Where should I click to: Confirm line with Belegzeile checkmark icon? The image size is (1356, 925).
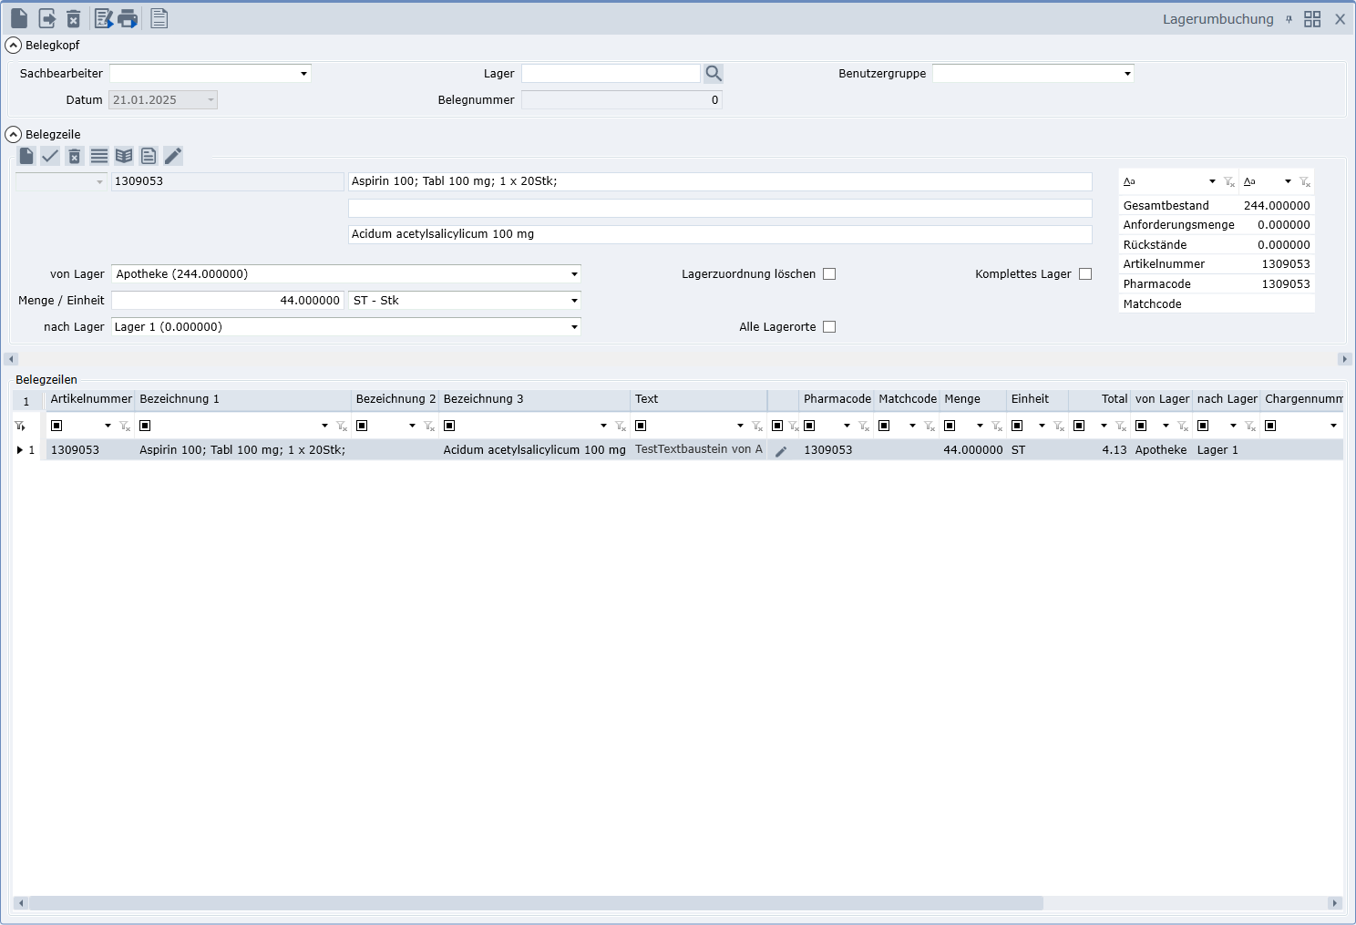pyautogui.click(x=50, y=156)
